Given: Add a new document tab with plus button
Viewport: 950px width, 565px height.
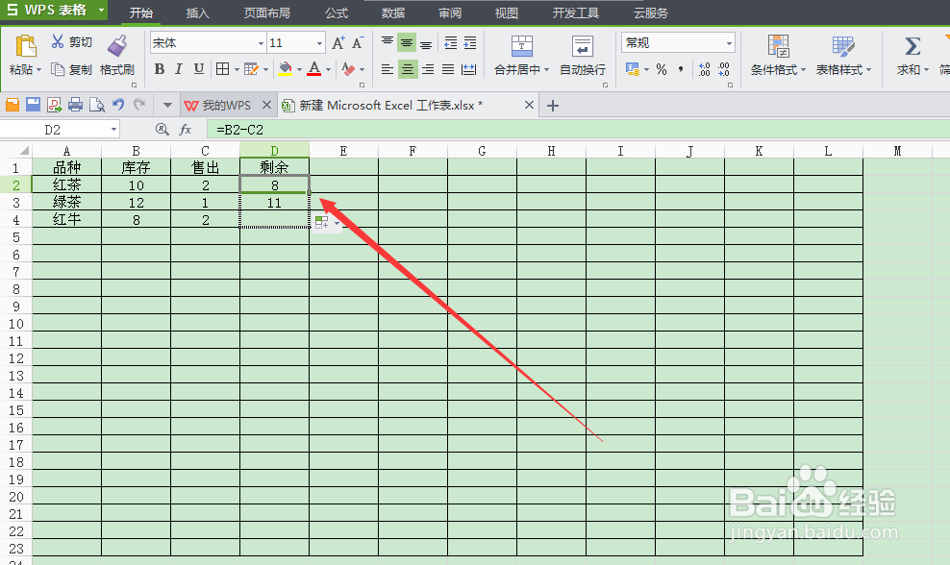Looking at the screenshot, I should 553,106.
